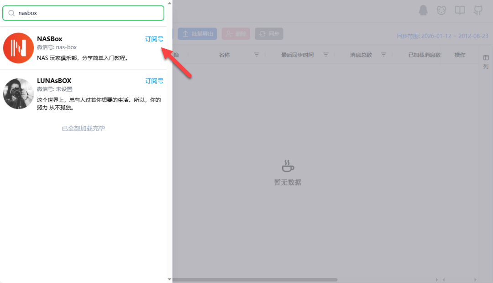Click the 订阅号 link next to LUNAsBOX
493x283 pixels.
[154, 81]
